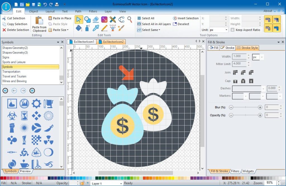The image size is (286, 186).
Task: Select the Pencil drawing tool
Action: tap(104, 28)
